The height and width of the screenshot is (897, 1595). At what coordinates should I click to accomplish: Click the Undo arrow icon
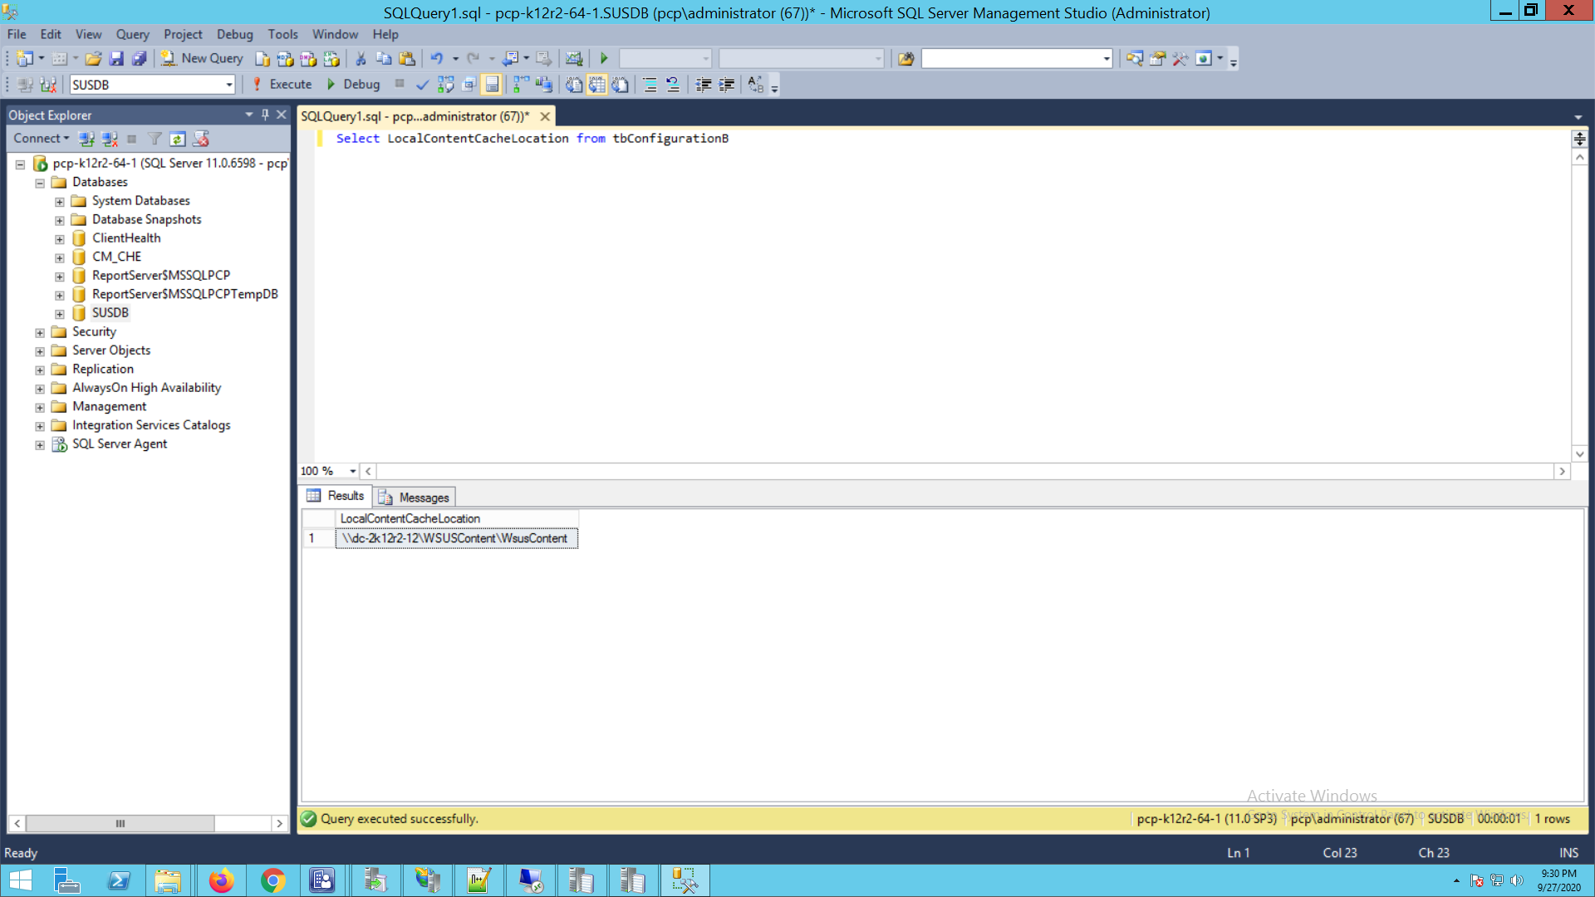click(x=436, y=59)
